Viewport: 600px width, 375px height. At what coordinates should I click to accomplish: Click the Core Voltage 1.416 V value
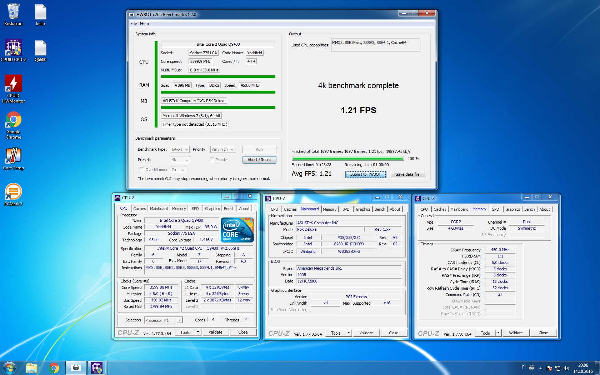click(x=206, y=240)
